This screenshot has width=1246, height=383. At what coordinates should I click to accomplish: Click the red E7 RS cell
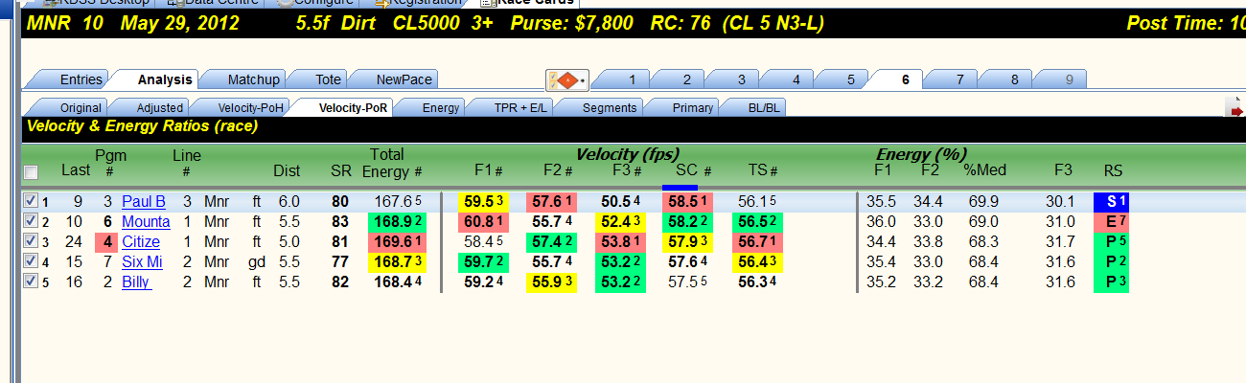pos(1112,222)
